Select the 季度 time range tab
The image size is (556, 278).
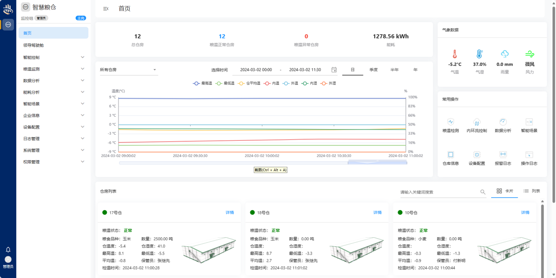tap(374, 70)
